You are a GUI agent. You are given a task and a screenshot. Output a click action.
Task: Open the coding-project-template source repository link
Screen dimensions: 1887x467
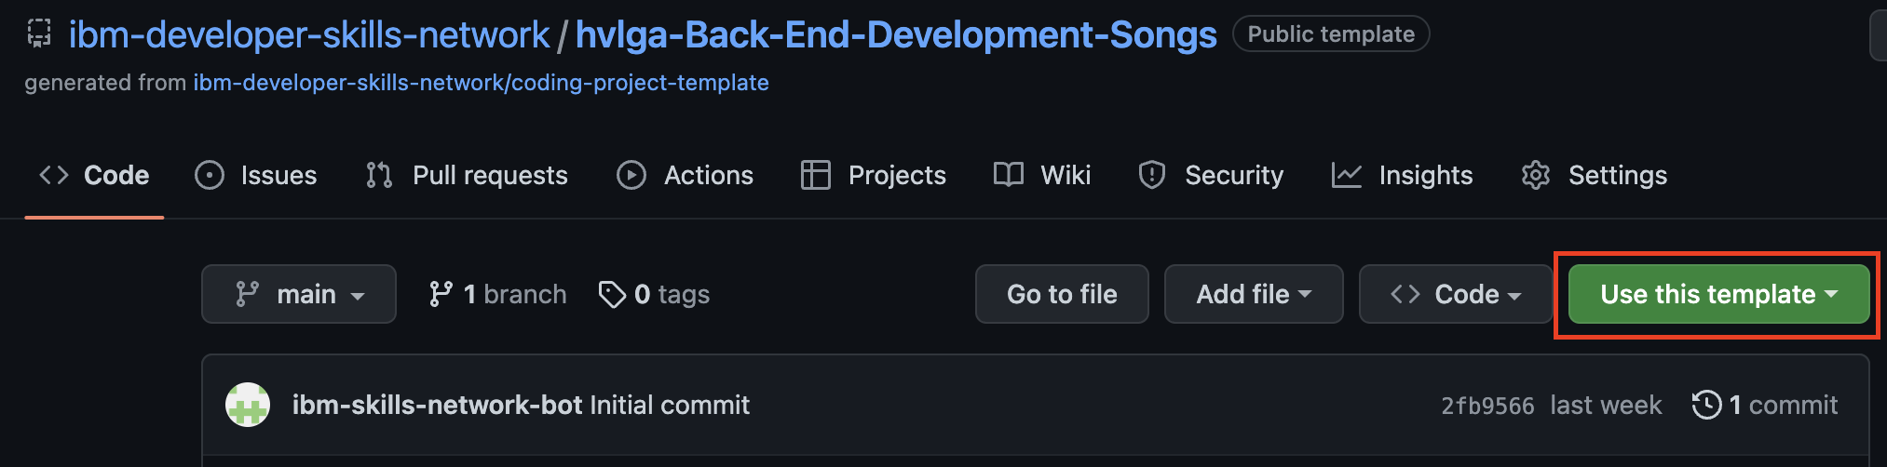[482, 83]
